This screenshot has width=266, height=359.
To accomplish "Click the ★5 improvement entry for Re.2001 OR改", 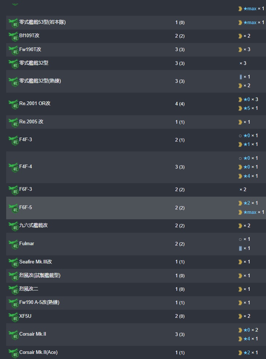I will click(247, 108).
